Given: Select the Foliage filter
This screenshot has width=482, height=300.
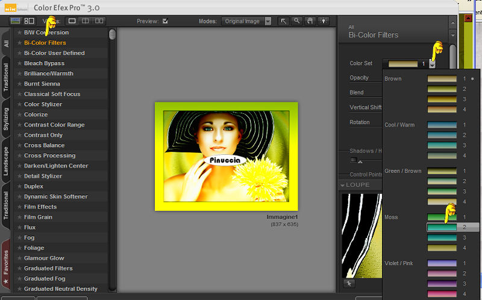Looking at the screenshot, I should (34, 248).
